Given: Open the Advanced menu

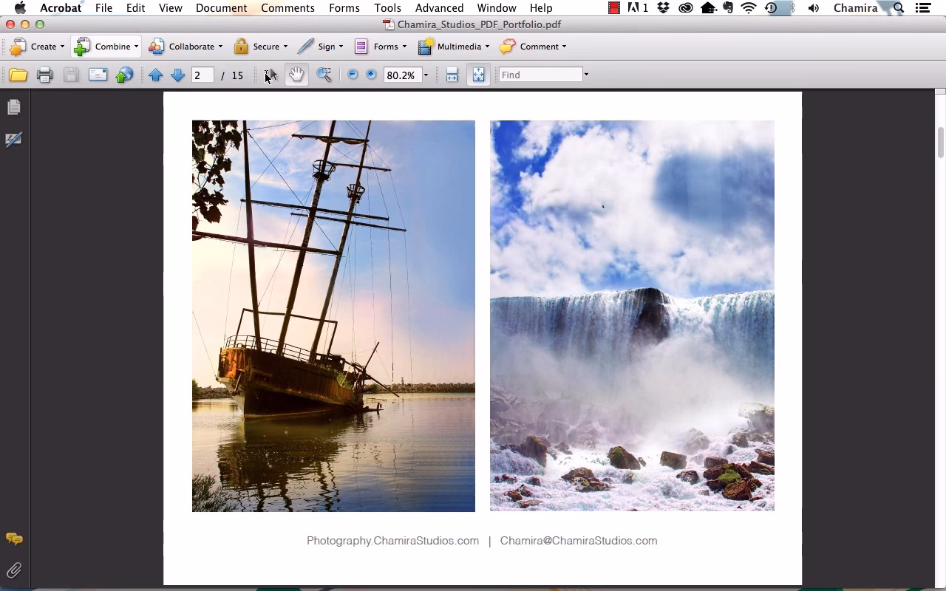Looking at the screenshot, I should coord(439,8).
